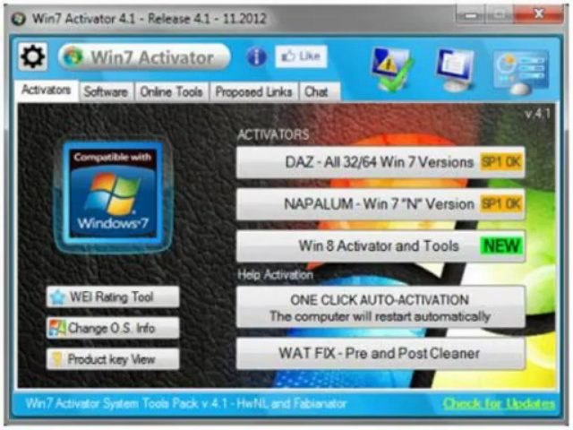Open the WEI Rating Tool
This screenshot has width=573, height=430.
click(x=113, y=297)
